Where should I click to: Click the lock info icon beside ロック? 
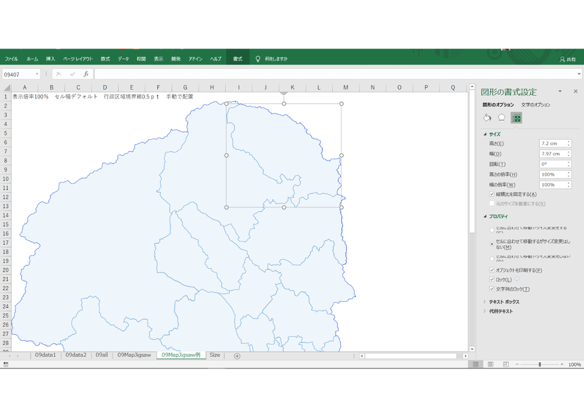(x=517, y=279)
